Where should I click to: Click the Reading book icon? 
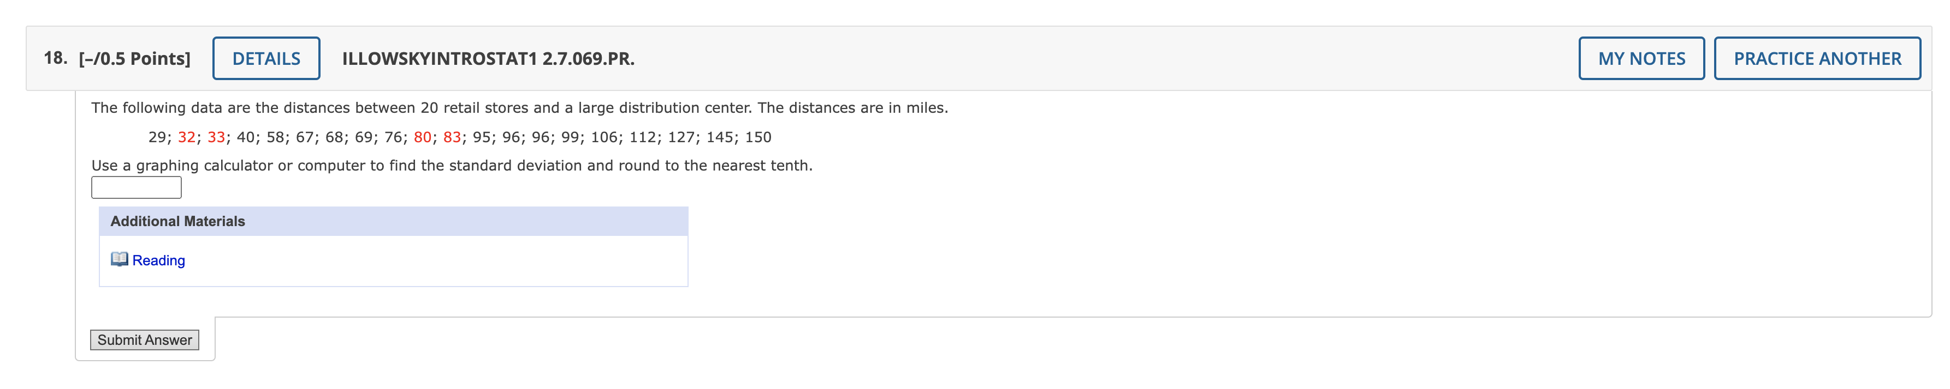tap(120, 260)
